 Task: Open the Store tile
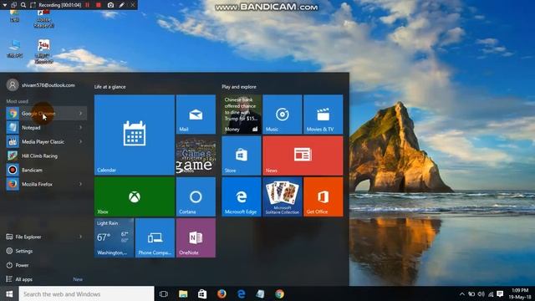point(242,156)
